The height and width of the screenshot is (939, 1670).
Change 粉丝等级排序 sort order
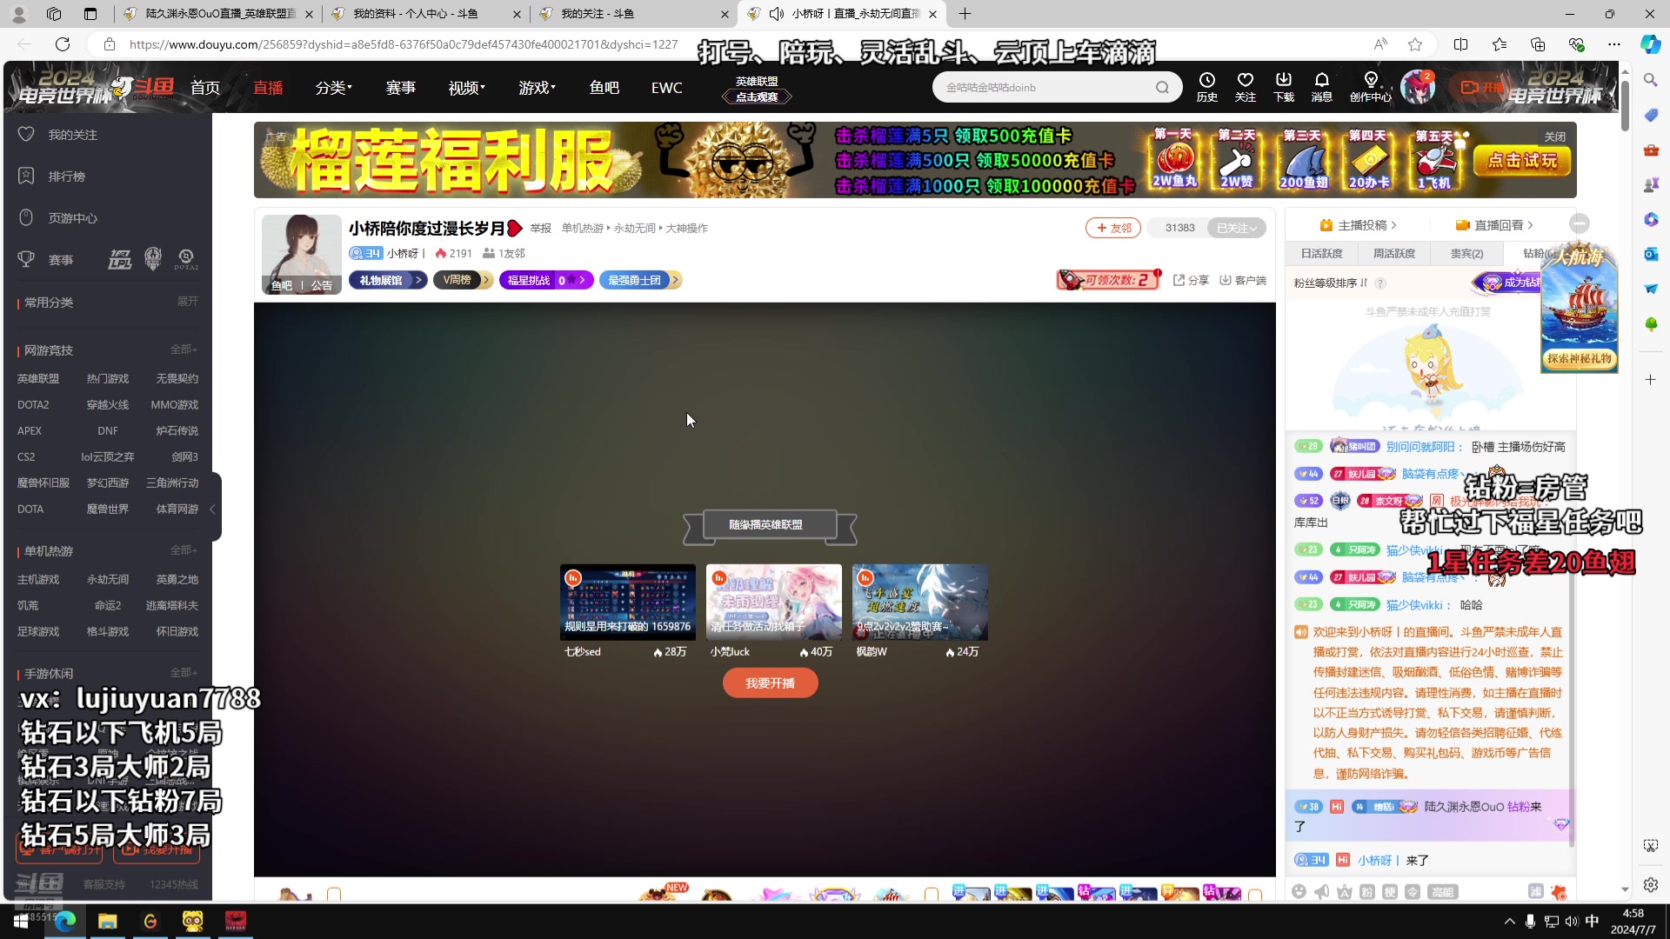[x=1331, y=283]
